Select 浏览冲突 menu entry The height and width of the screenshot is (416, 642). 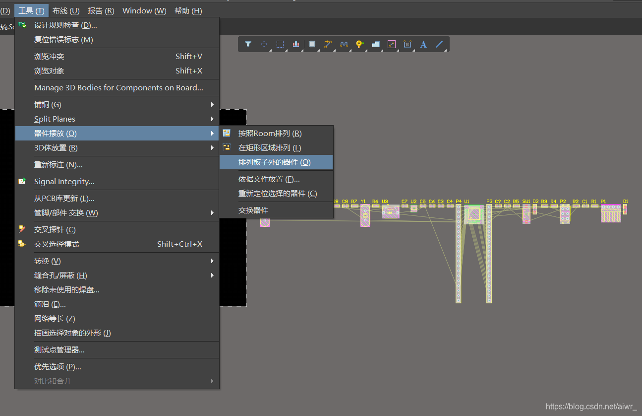117,56
